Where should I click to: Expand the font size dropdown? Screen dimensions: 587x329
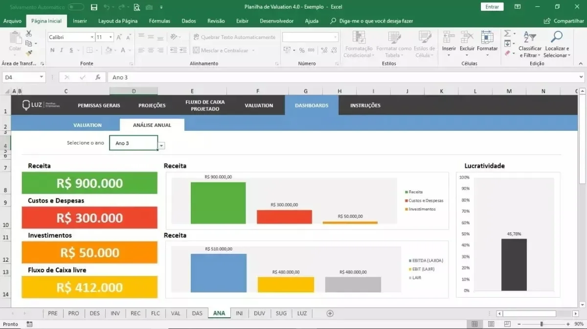[111, 37]
